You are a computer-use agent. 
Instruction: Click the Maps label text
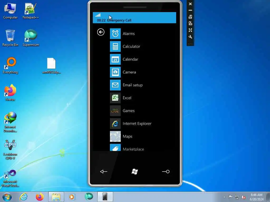tap(127, 137)
